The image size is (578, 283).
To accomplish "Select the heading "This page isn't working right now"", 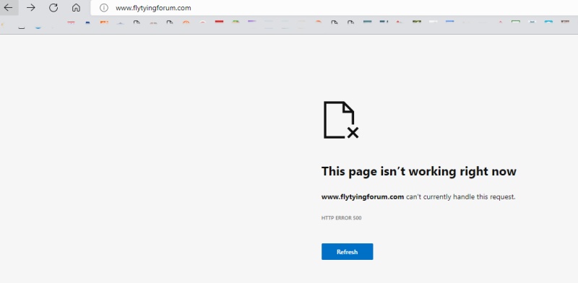I will tap(419, 171).
